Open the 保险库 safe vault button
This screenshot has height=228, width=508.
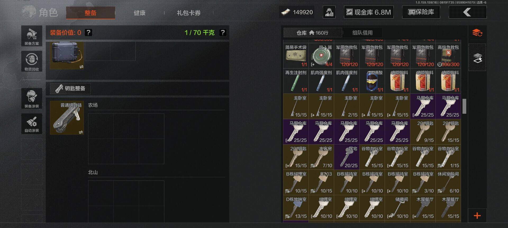pos(421,12)
